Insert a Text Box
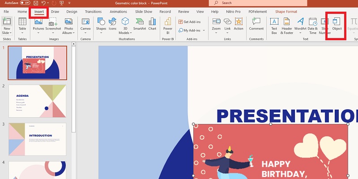This screenshot has width=358, height=179. click(x=274, y=26)
